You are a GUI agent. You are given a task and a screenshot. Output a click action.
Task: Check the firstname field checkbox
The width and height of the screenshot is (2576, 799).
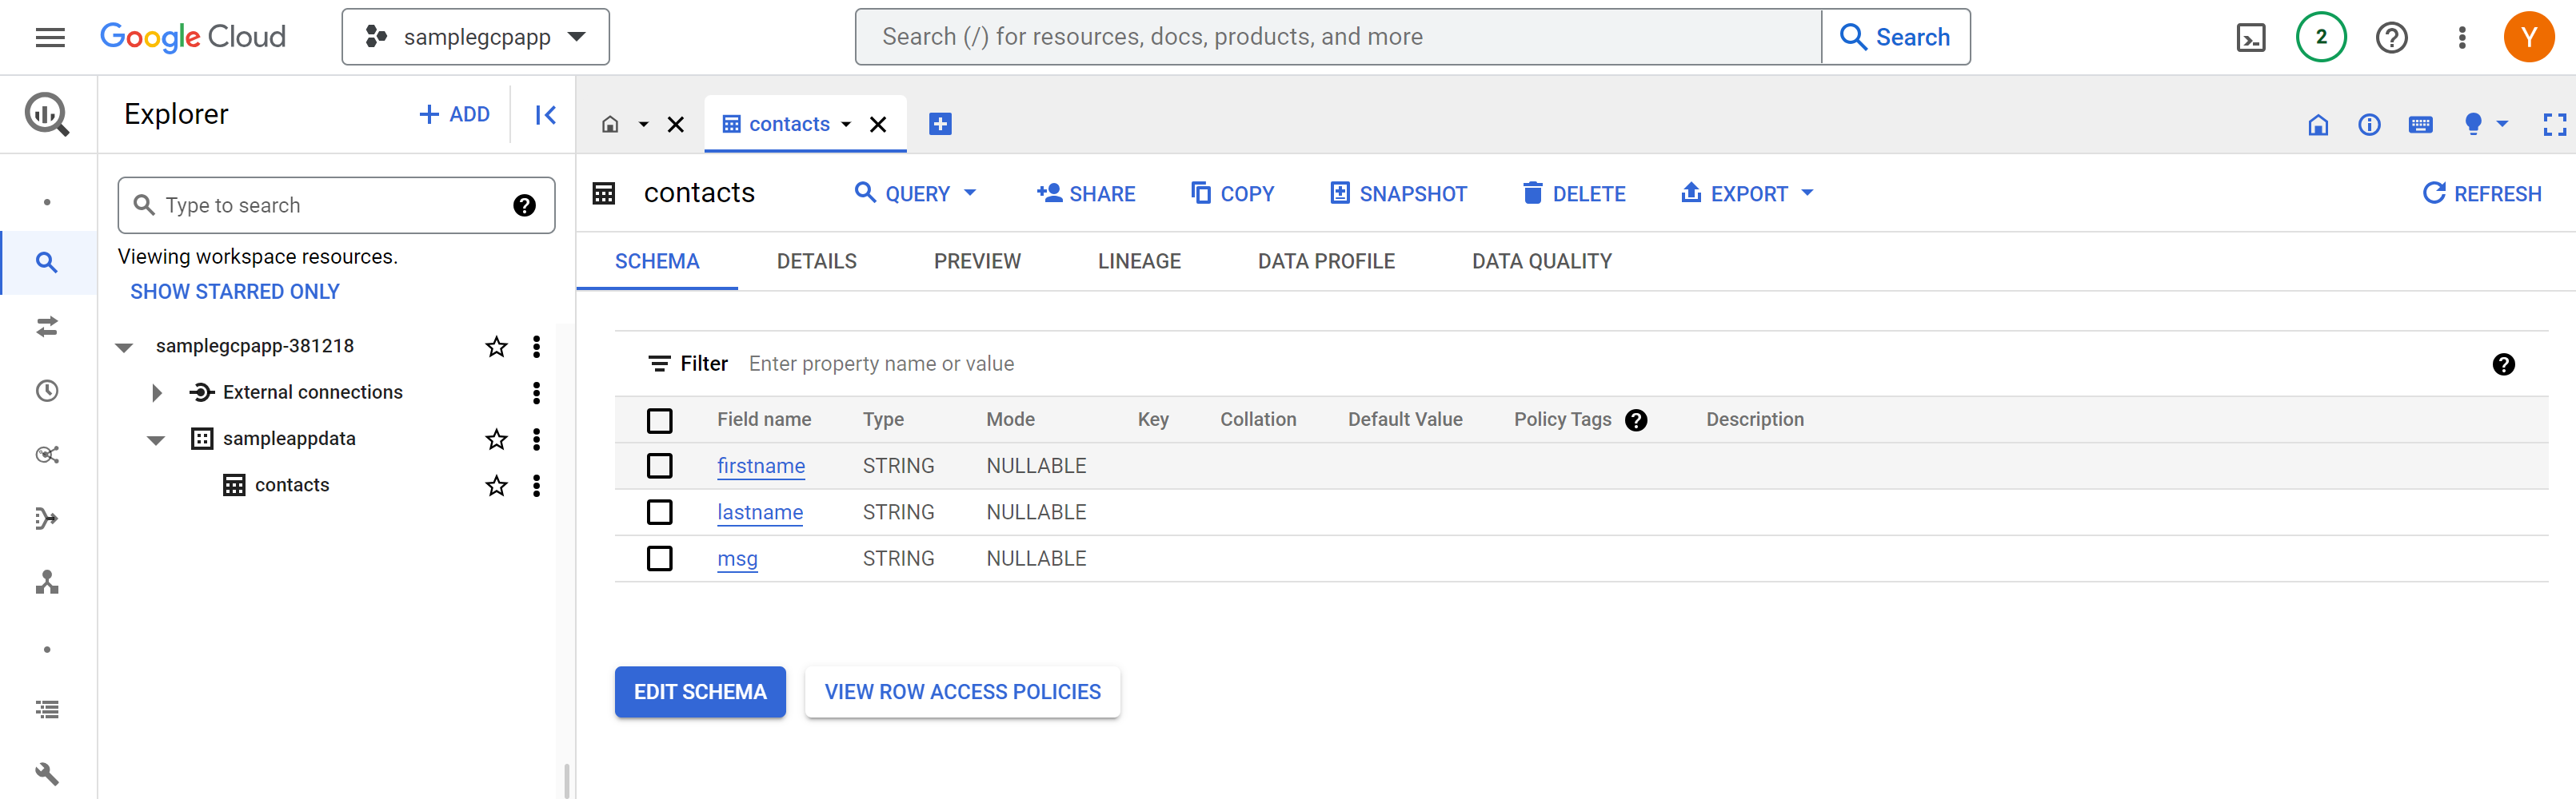pyautogui.click(x=660, y=467)
